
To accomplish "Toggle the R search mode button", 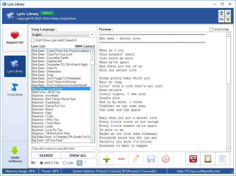I will tap(86, 163).
